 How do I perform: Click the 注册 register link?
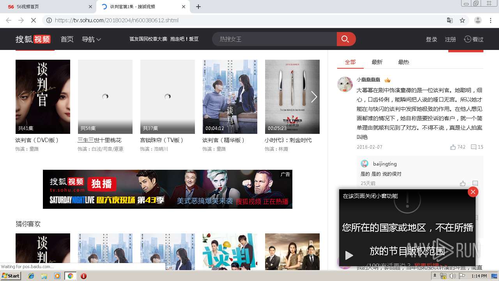450,39
